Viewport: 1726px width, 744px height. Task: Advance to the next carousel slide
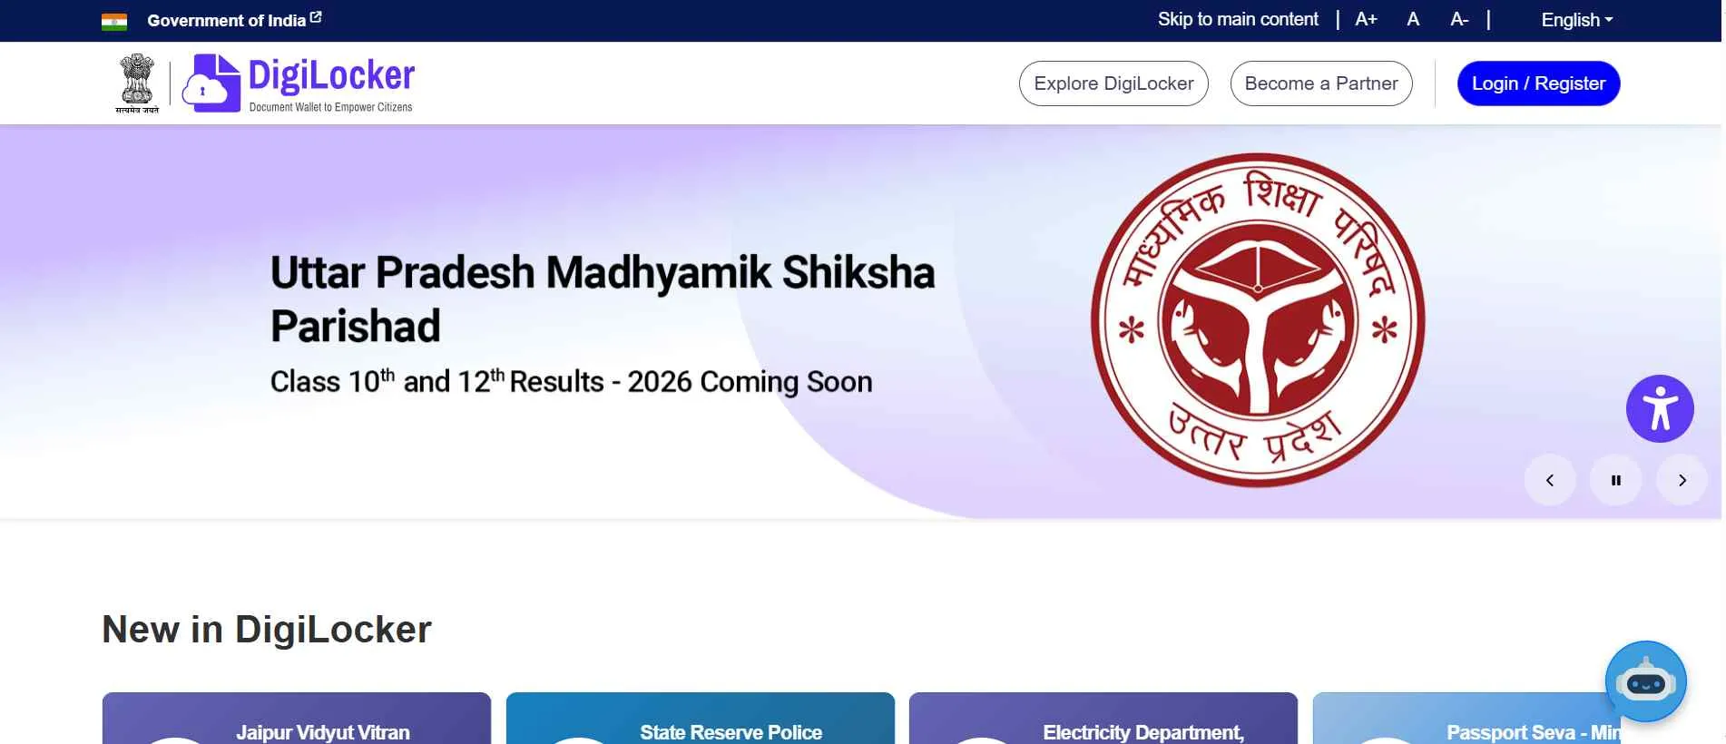(1682, 480)
